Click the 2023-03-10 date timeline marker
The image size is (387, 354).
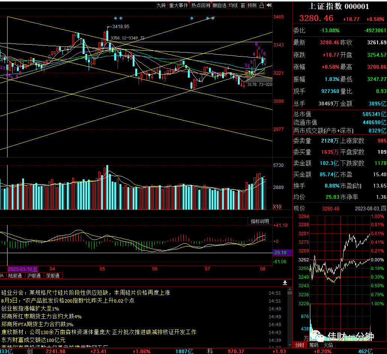(23, 269)
